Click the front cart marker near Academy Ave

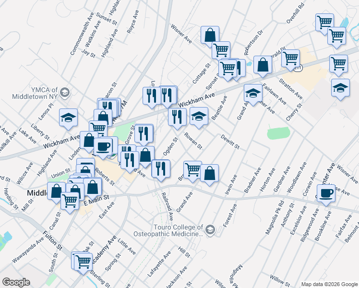point(84,263)
